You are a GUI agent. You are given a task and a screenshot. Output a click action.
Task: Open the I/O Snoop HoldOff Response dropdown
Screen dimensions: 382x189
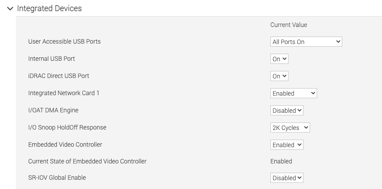pos(290,128)
